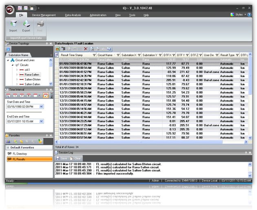The width and height of the screenshot is (257, 210).
Task: Click the Import device data icon
Action: 13,24
